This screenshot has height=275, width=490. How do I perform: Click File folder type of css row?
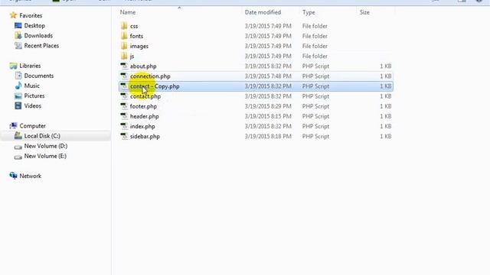point(315,26)
